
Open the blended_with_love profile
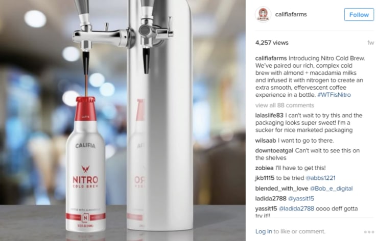click(281, 189)
